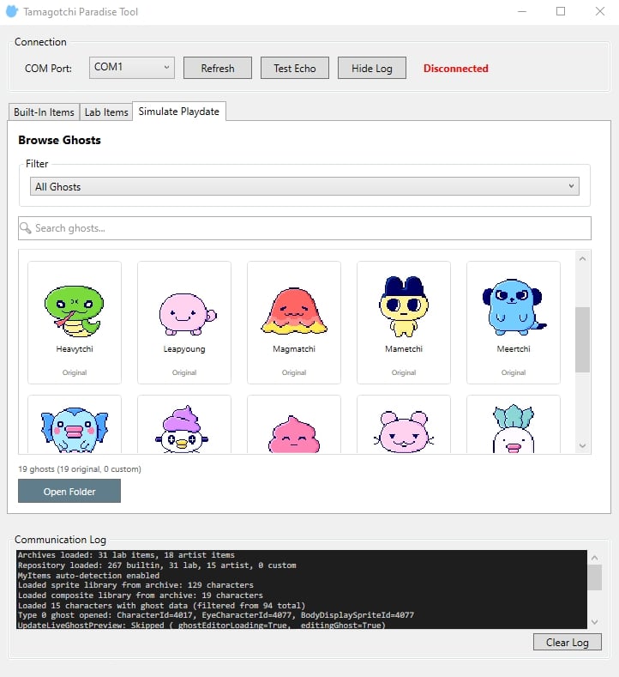Close the Tamagotchi Paradise Tool window
The height and width of the screenshot is (677, 619).
click(x=599, y=11)
